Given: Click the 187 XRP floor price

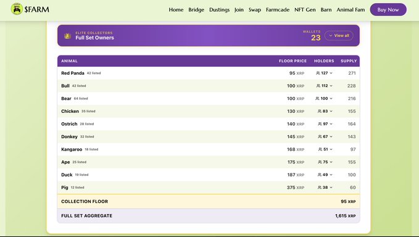Looking at the screenshot, I should click(x=296, y=175).
